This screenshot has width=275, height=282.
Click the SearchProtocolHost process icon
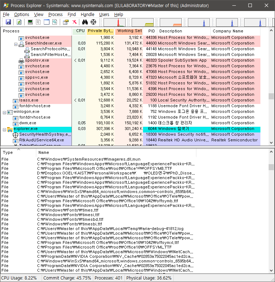pyautogui.click(x=27, y=49)
